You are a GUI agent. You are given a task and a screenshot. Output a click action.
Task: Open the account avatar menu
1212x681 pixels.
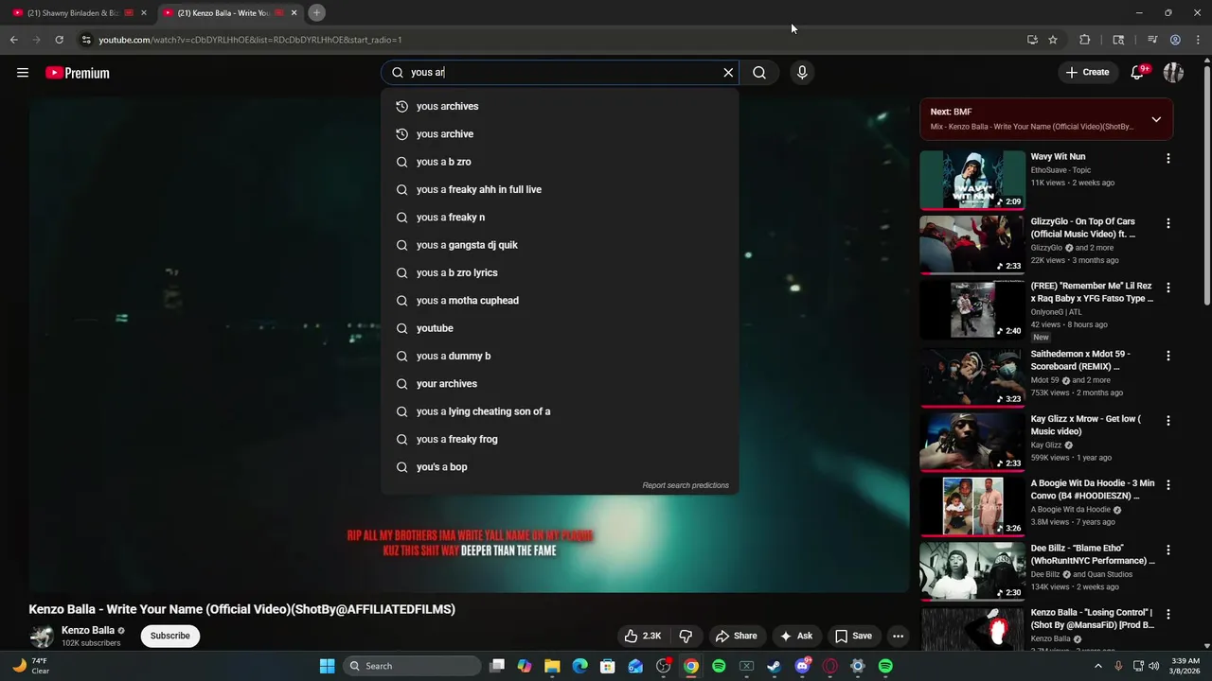pos(1173,73)
